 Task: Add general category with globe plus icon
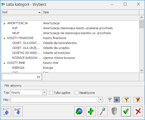click(x=79, y=111)
